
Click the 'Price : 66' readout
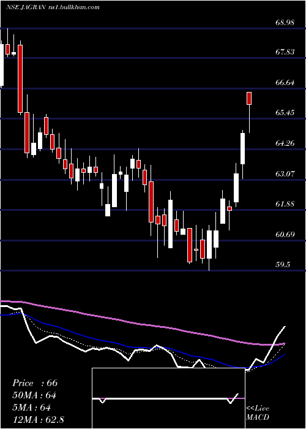coord(35,383)
